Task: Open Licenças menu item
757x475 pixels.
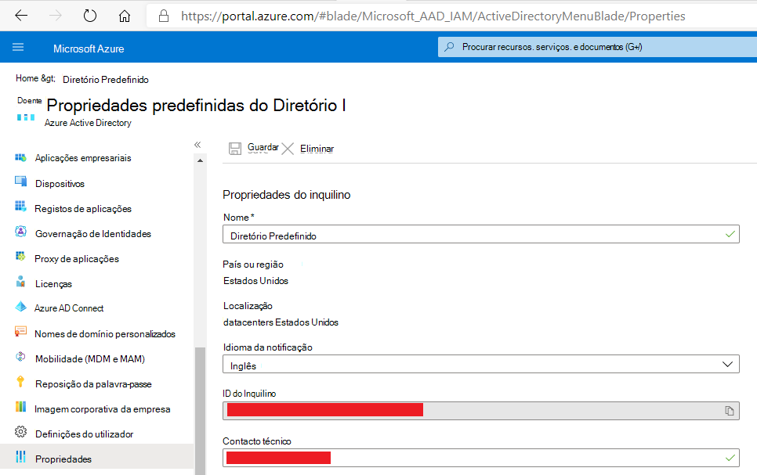Action: coord(53,284)
